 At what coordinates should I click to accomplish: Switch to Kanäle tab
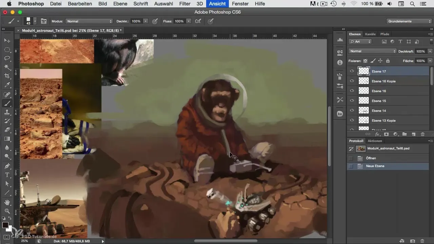click(370, 34)
